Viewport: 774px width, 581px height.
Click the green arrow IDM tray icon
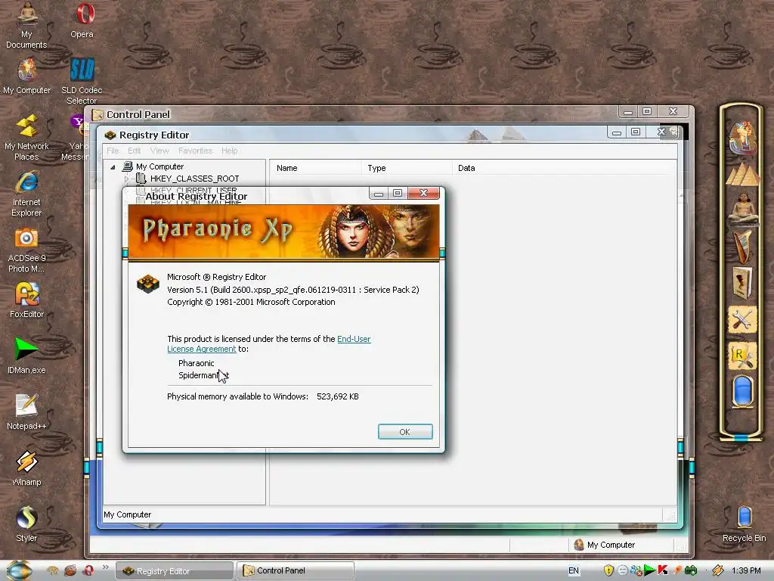[649, 570]
